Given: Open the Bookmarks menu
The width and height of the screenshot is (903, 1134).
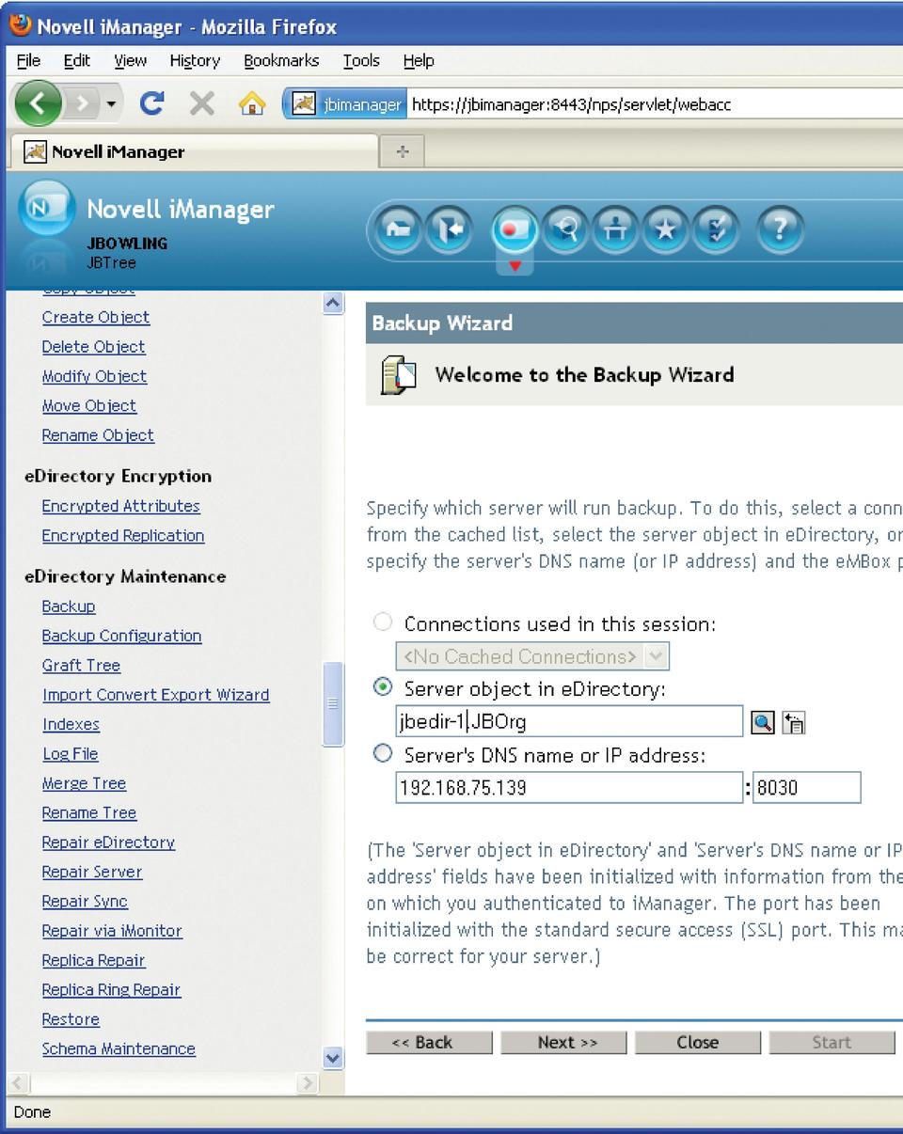Looking at the screenshot, I should [281, 61].
